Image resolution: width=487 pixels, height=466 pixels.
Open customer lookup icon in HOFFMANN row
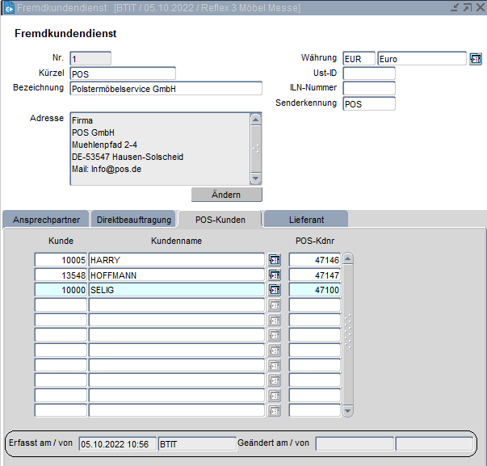click(275, 275)
